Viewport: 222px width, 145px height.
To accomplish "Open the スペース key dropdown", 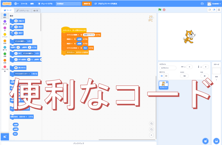I will 67,30.
